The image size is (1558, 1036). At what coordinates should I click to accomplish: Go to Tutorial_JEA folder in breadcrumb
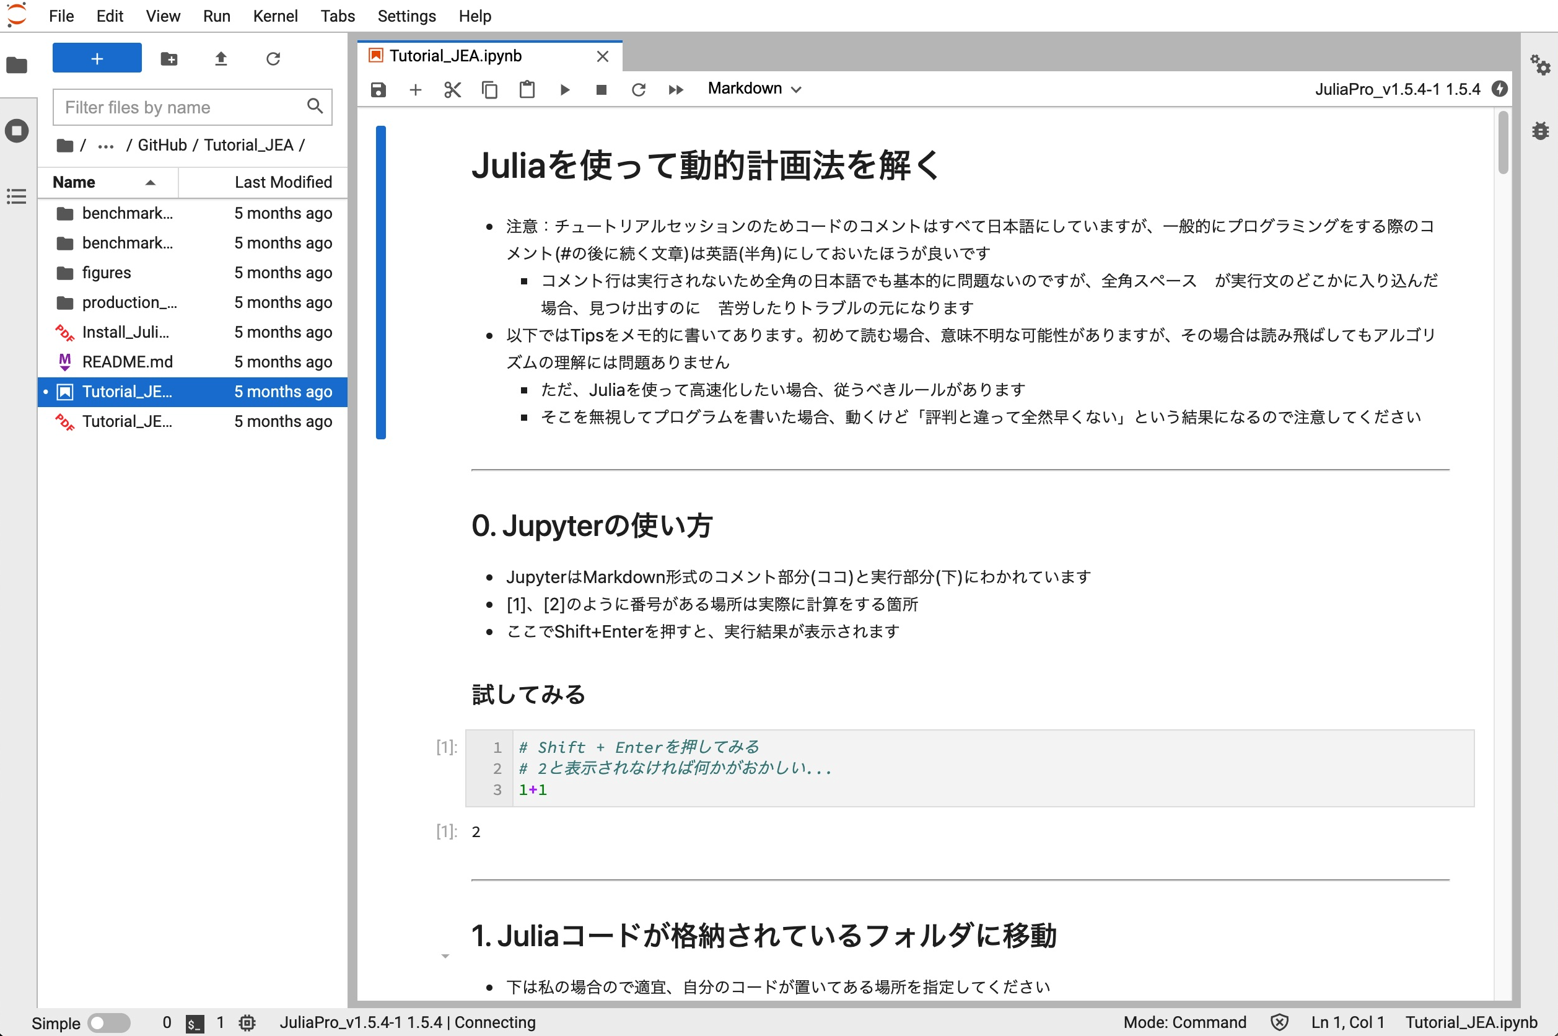click(x=248, y=146)
